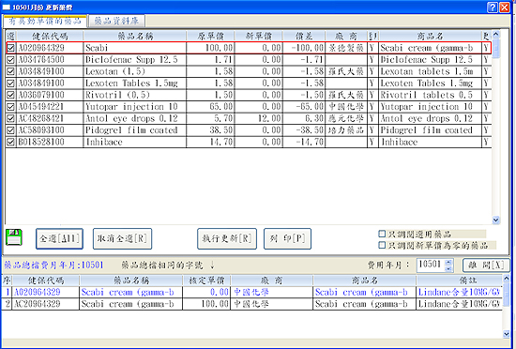Screen dimensions: 516x349
Task: Click the green floppy disk save icon
Action: tap(14, 237)
